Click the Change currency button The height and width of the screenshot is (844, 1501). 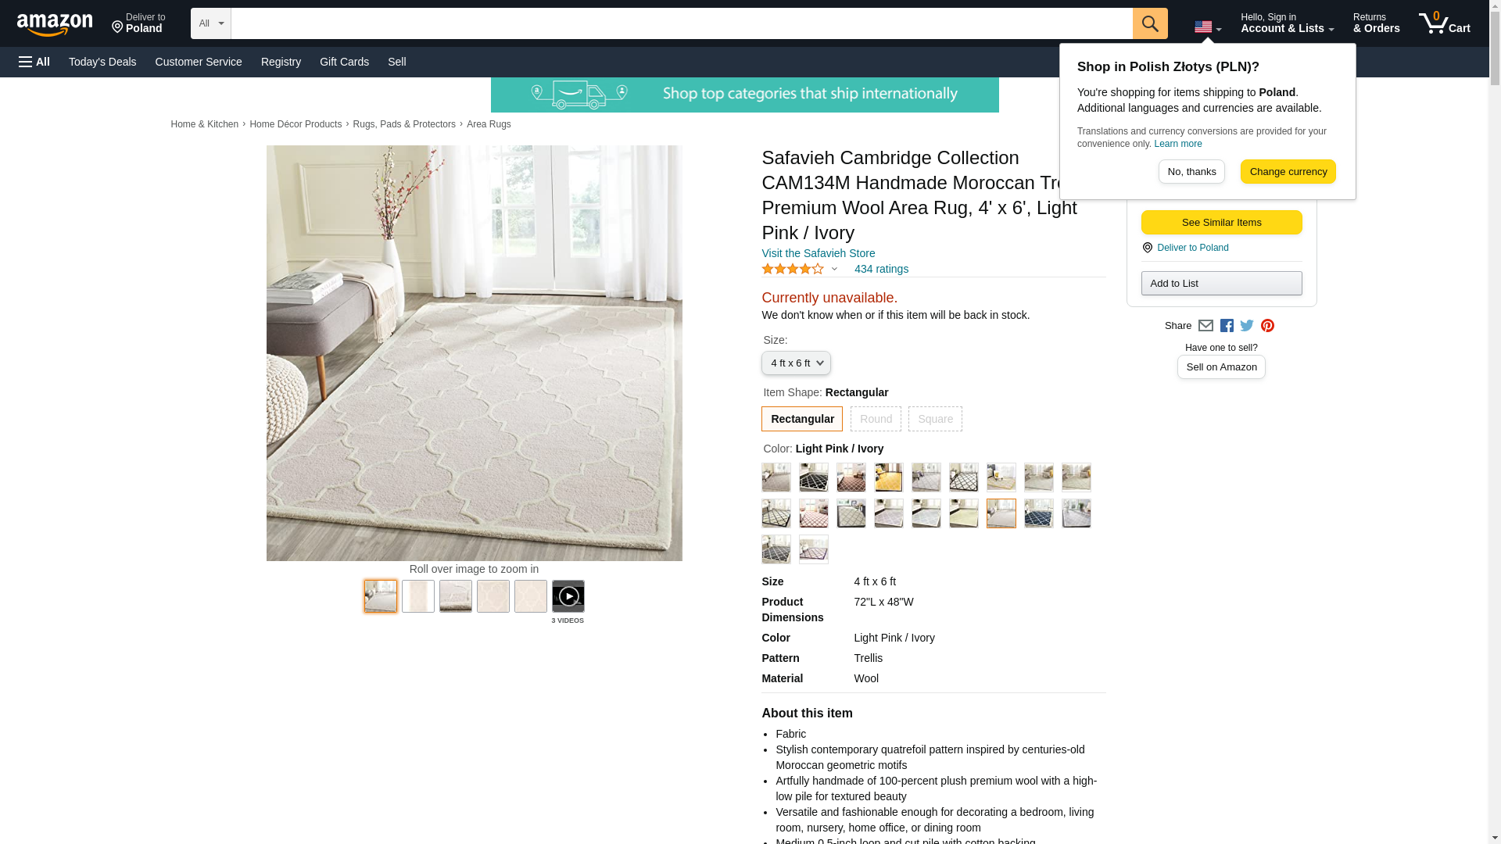tap(1288, 172)
